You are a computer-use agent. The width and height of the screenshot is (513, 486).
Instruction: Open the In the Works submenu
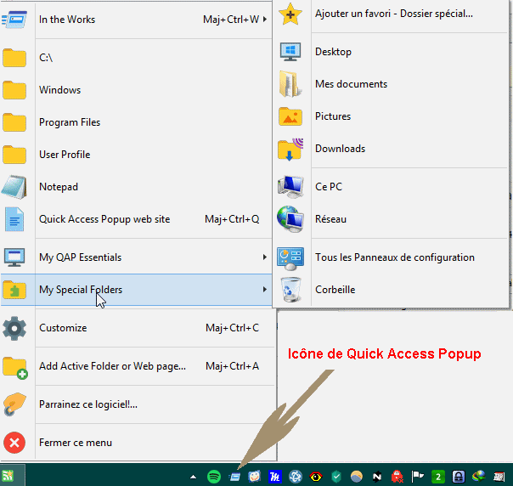(x=136, y=20)
